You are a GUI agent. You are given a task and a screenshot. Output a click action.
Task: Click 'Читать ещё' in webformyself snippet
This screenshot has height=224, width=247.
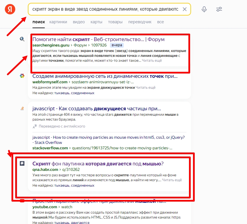click(x=146, y=88)
